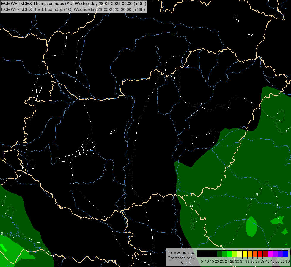Click the 'ECMWF-INDEX' label in the legend box
291x267 pixels.
click(x=181, y=253)
